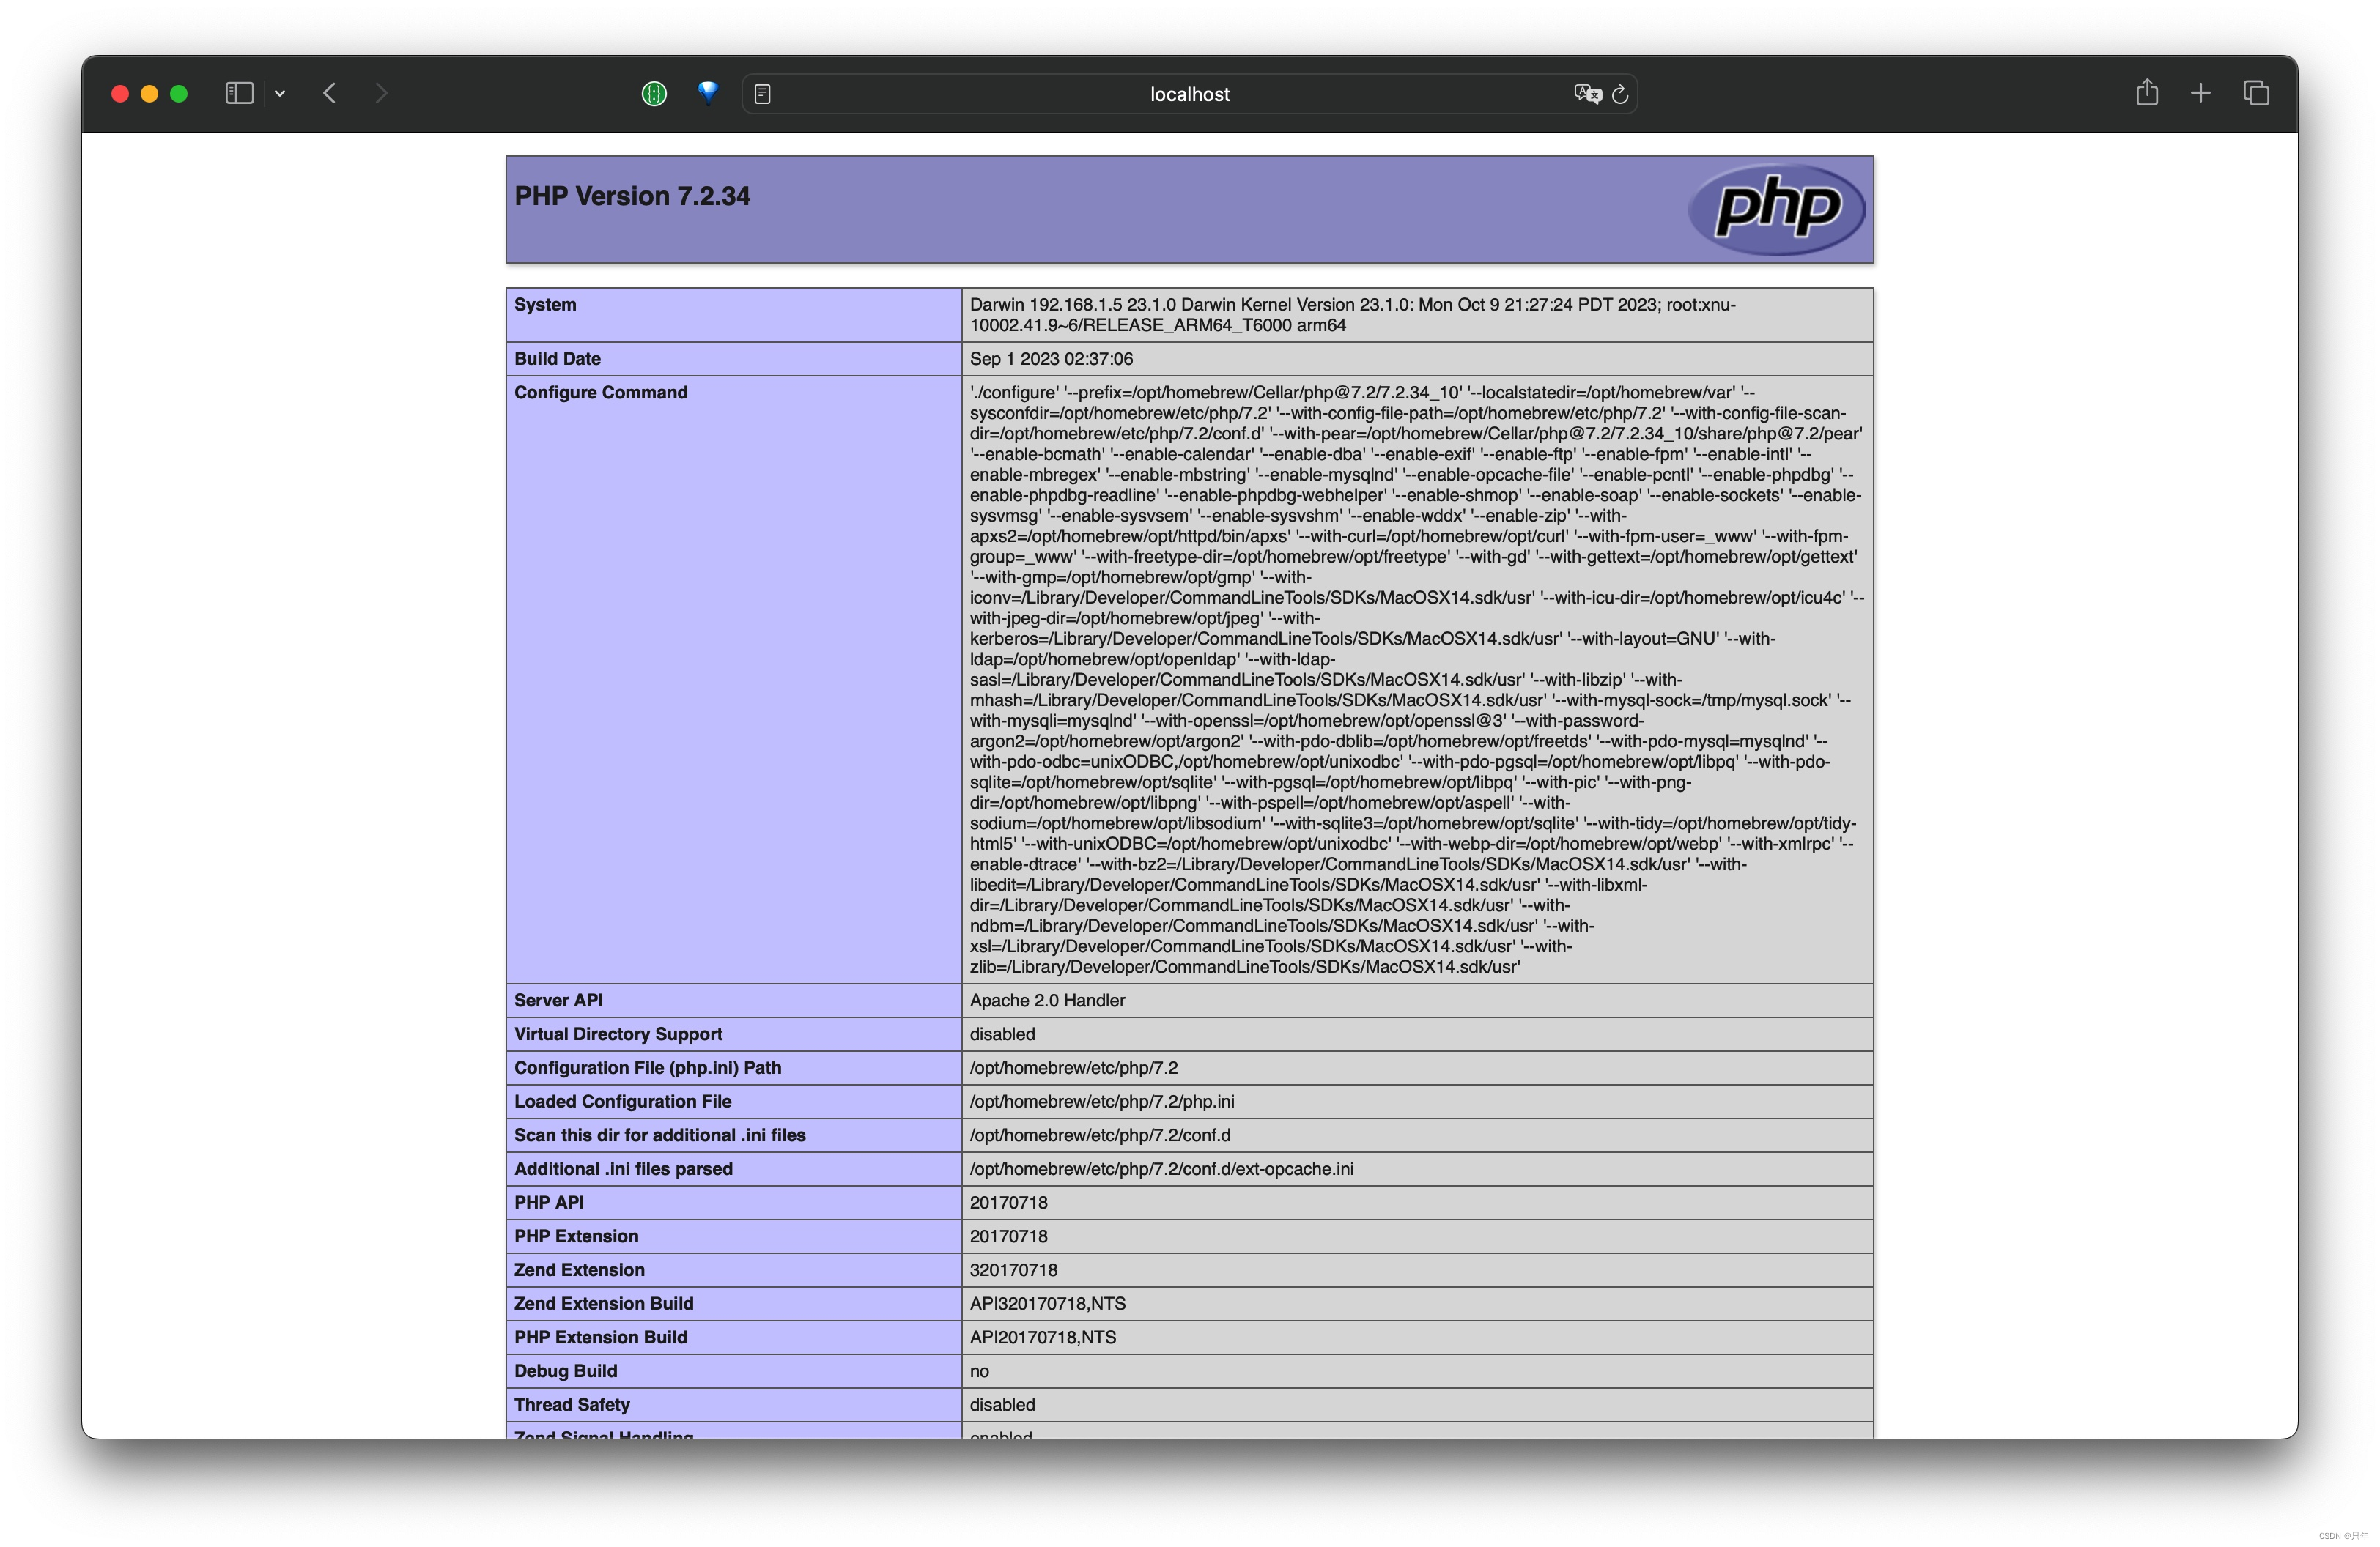Click the Apache 2.0 Handler value
2380x1547 pixels.
click(1047, 1001)
